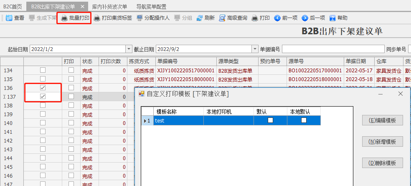Click the date cell 2022-05-18
The height and width of the screenshot is (186, 411).
pyautogui.click(x=359, y=79)
